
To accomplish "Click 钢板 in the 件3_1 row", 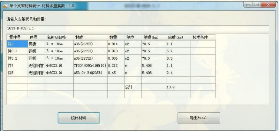I will (x=36, y=51).
